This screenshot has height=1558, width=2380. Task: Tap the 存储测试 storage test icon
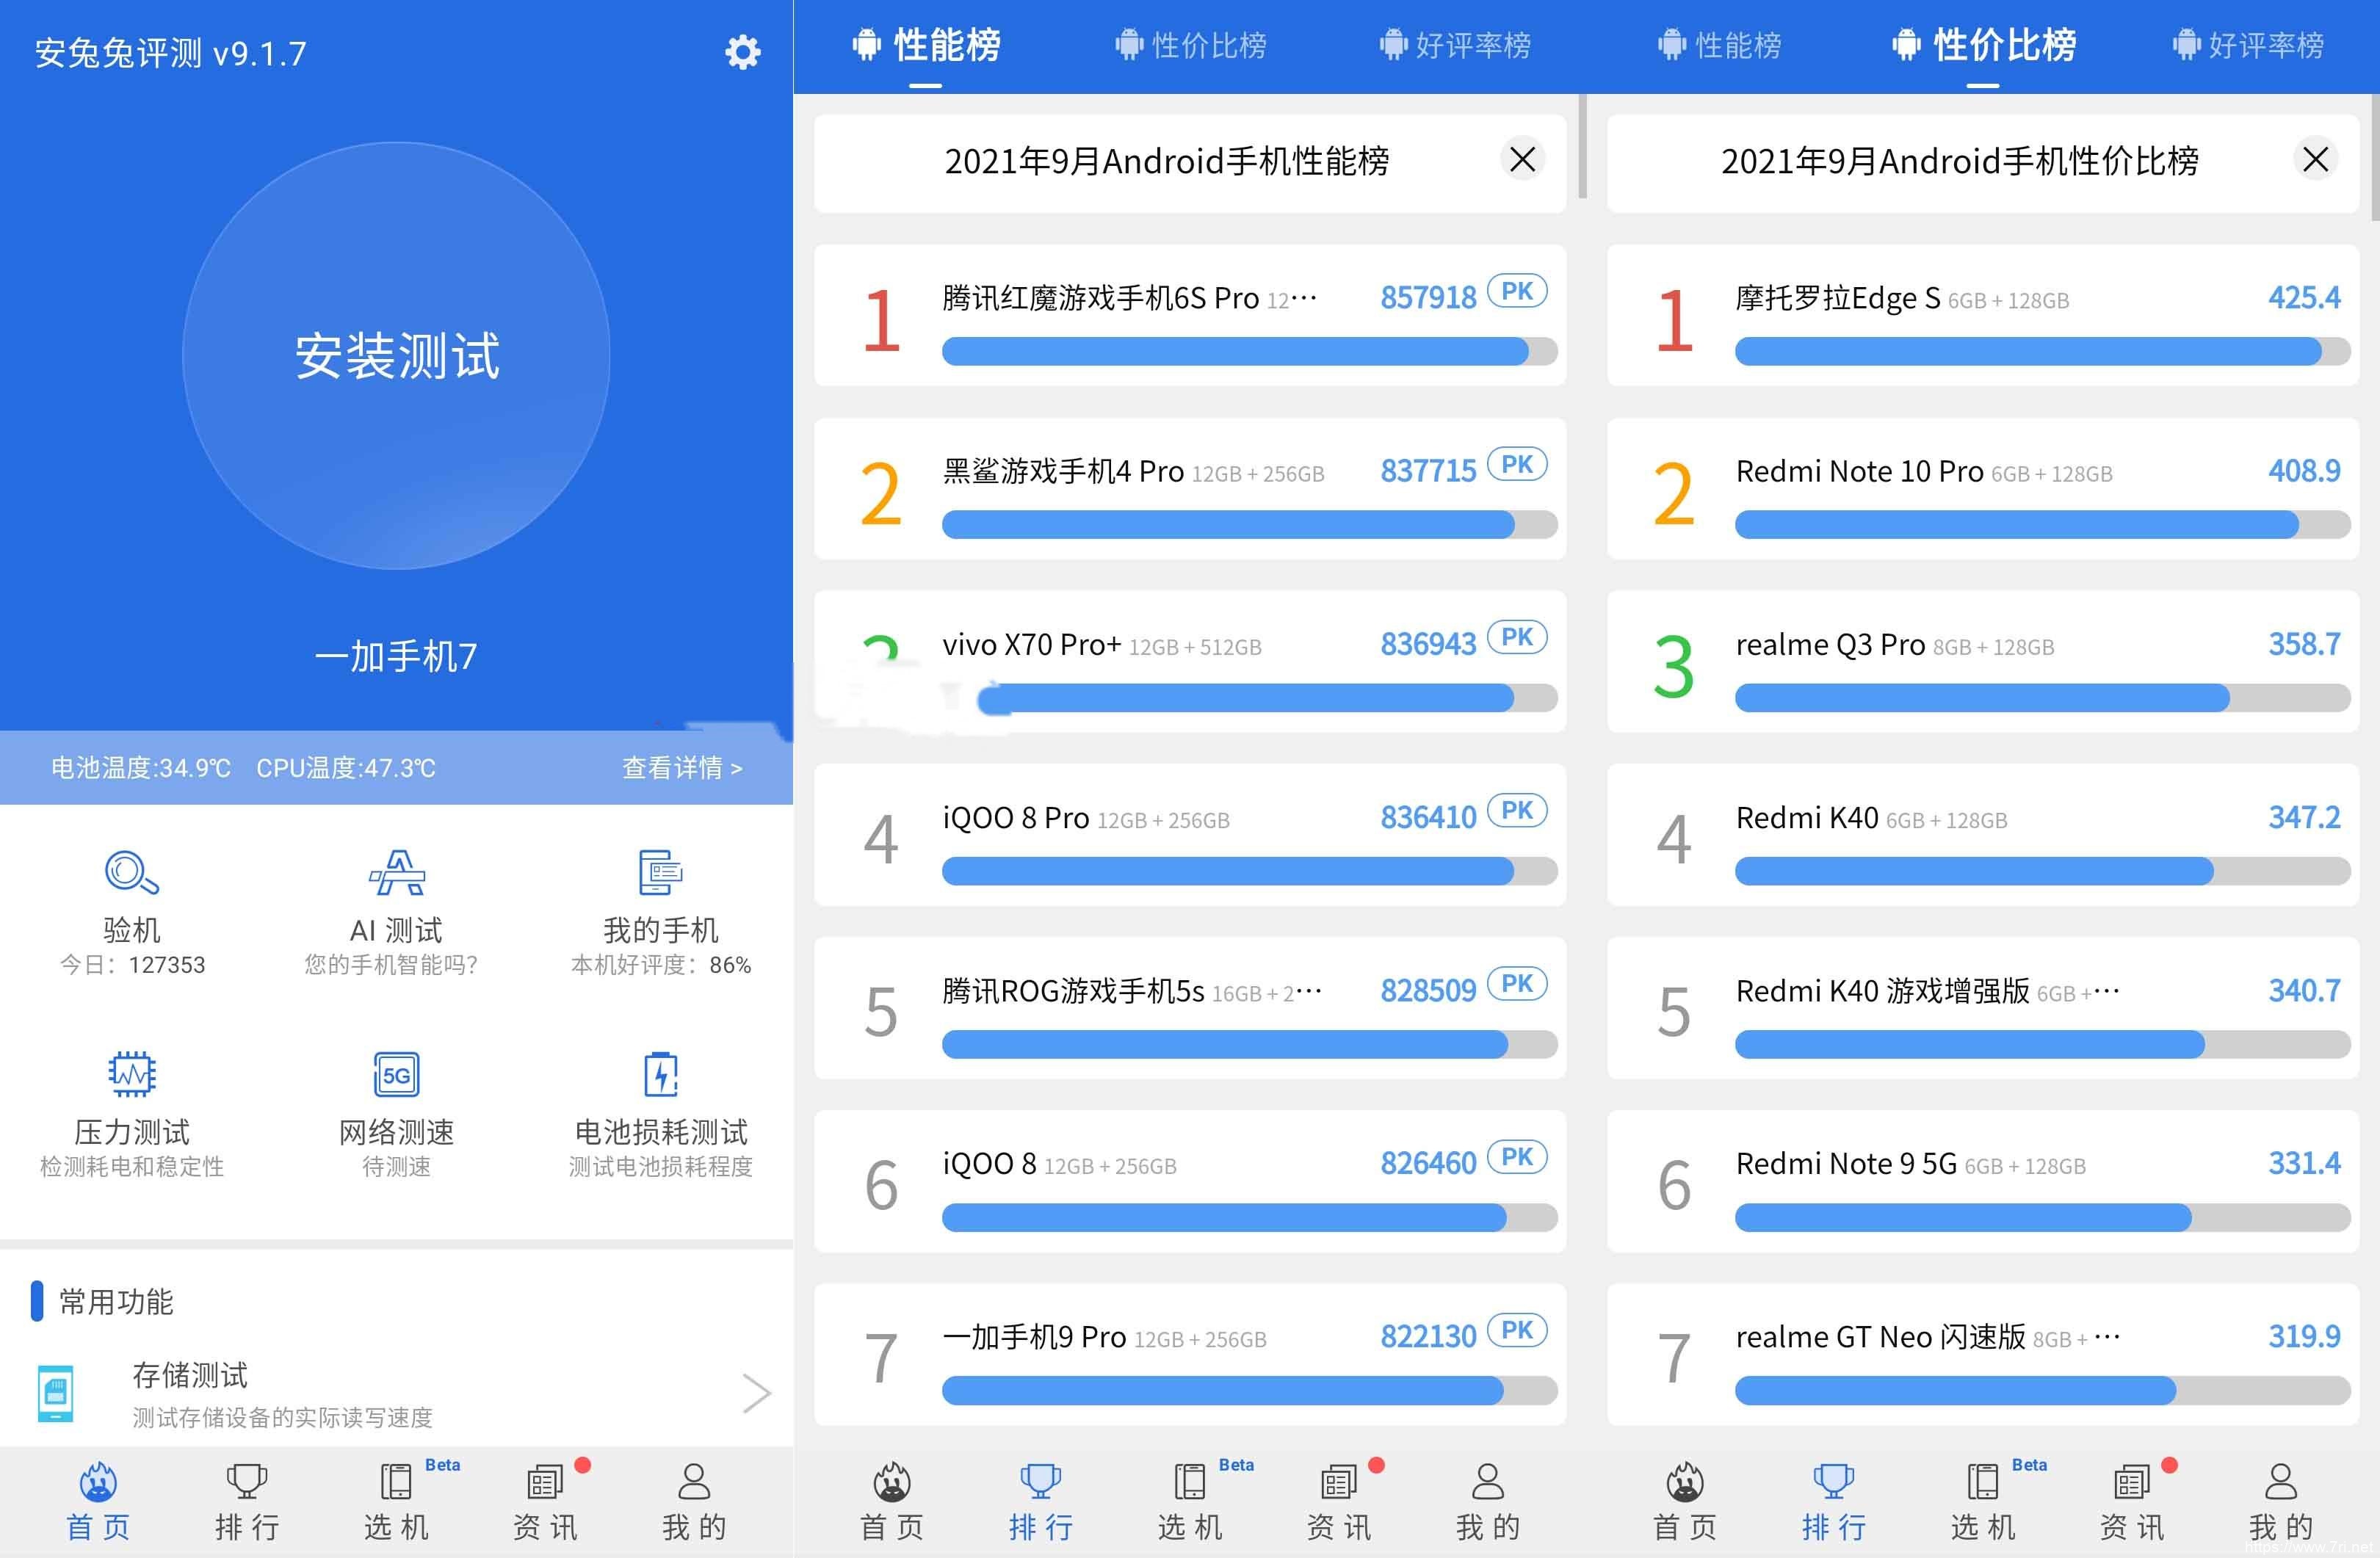(55, 1393)
